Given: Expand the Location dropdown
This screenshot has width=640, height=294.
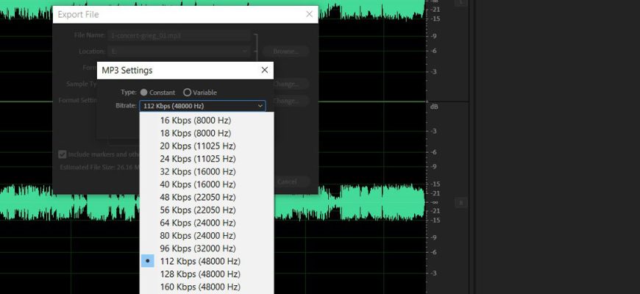Looking at the screenshot, I should (245, 51).
